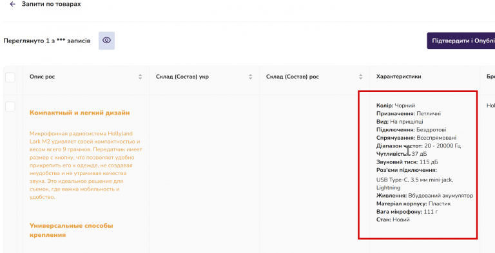Click Вага мікрофону: 111 г line
Image resolution: width=495 pixels, height=253 pixels.
[x=407, y=212]
